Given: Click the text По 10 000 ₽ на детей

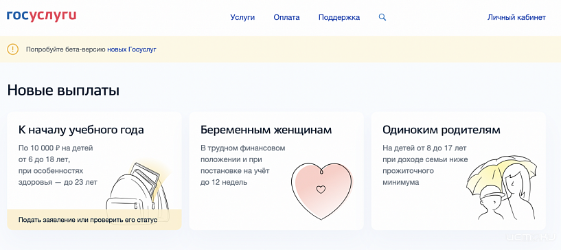Looking at the screenshot, I should (x=56, y=148).
